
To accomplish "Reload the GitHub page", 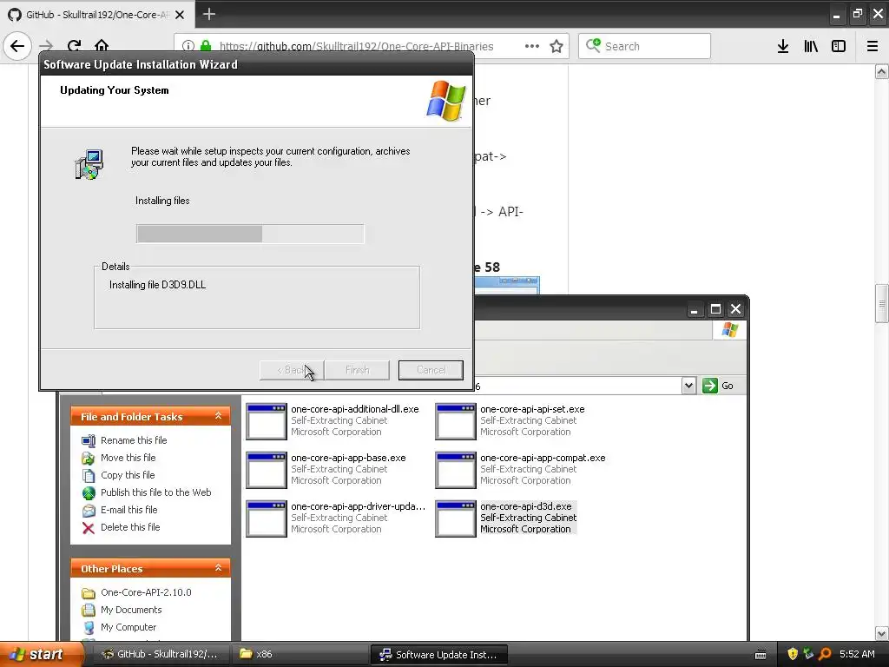I will pyautogui.click(x=75, y=46).
